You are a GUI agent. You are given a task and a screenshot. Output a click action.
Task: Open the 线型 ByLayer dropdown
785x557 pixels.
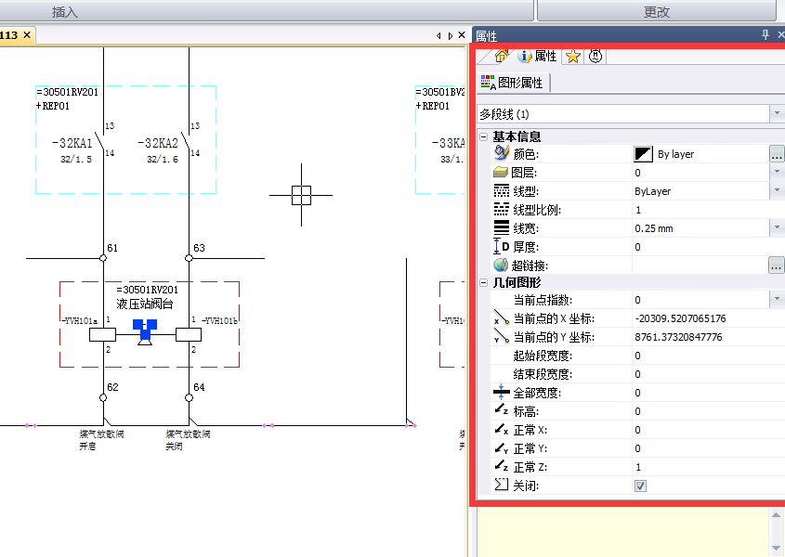[777, 190]
